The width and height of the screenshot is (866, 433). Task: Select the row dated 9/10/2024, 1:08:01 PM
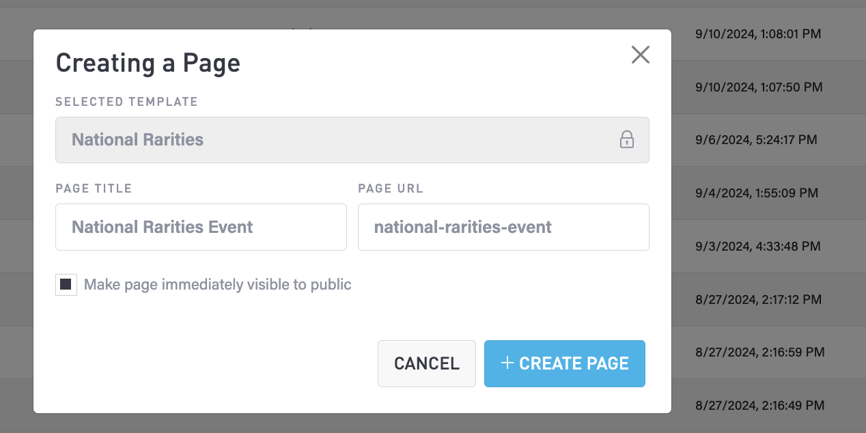[758, 33]
